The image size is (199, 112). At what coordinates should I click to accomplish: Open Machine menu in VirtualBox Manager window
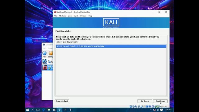tap(50, 49)
